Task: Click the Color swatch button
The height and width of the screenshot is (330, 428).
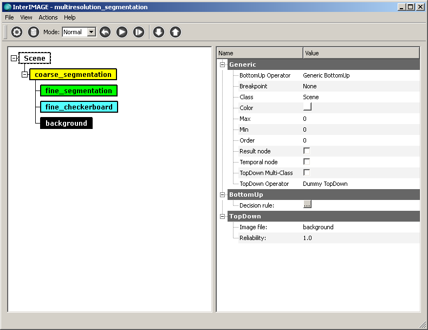Action: point(307,107)
